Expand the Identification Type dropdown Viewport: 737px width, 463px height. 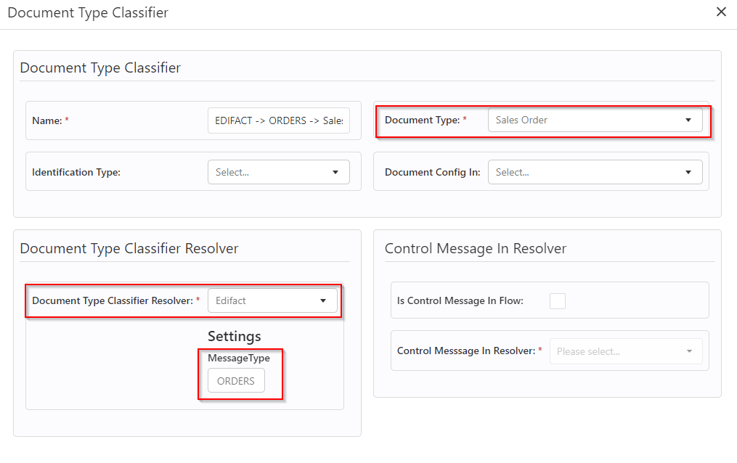(278, 173)
